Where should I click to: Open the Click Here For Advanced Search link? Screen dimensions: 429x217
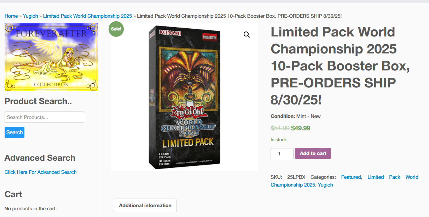41,172
